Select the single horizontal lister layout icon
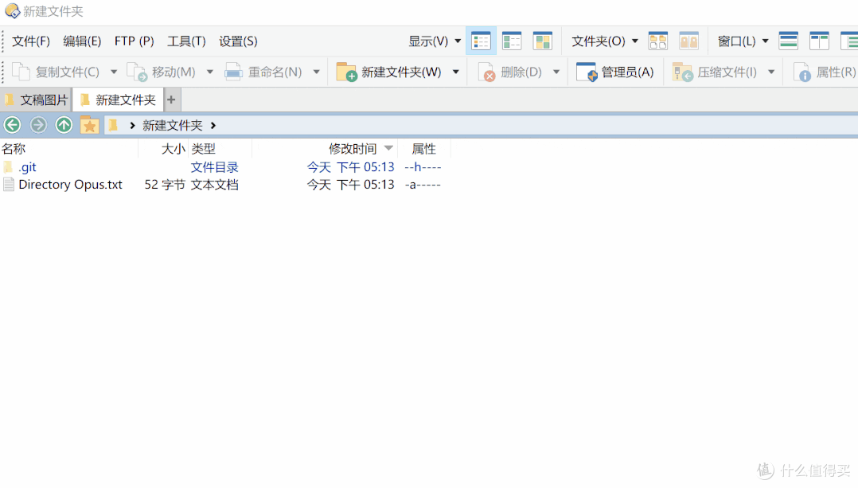The height and width of the screenshot is (488, 858). (788, 41)
